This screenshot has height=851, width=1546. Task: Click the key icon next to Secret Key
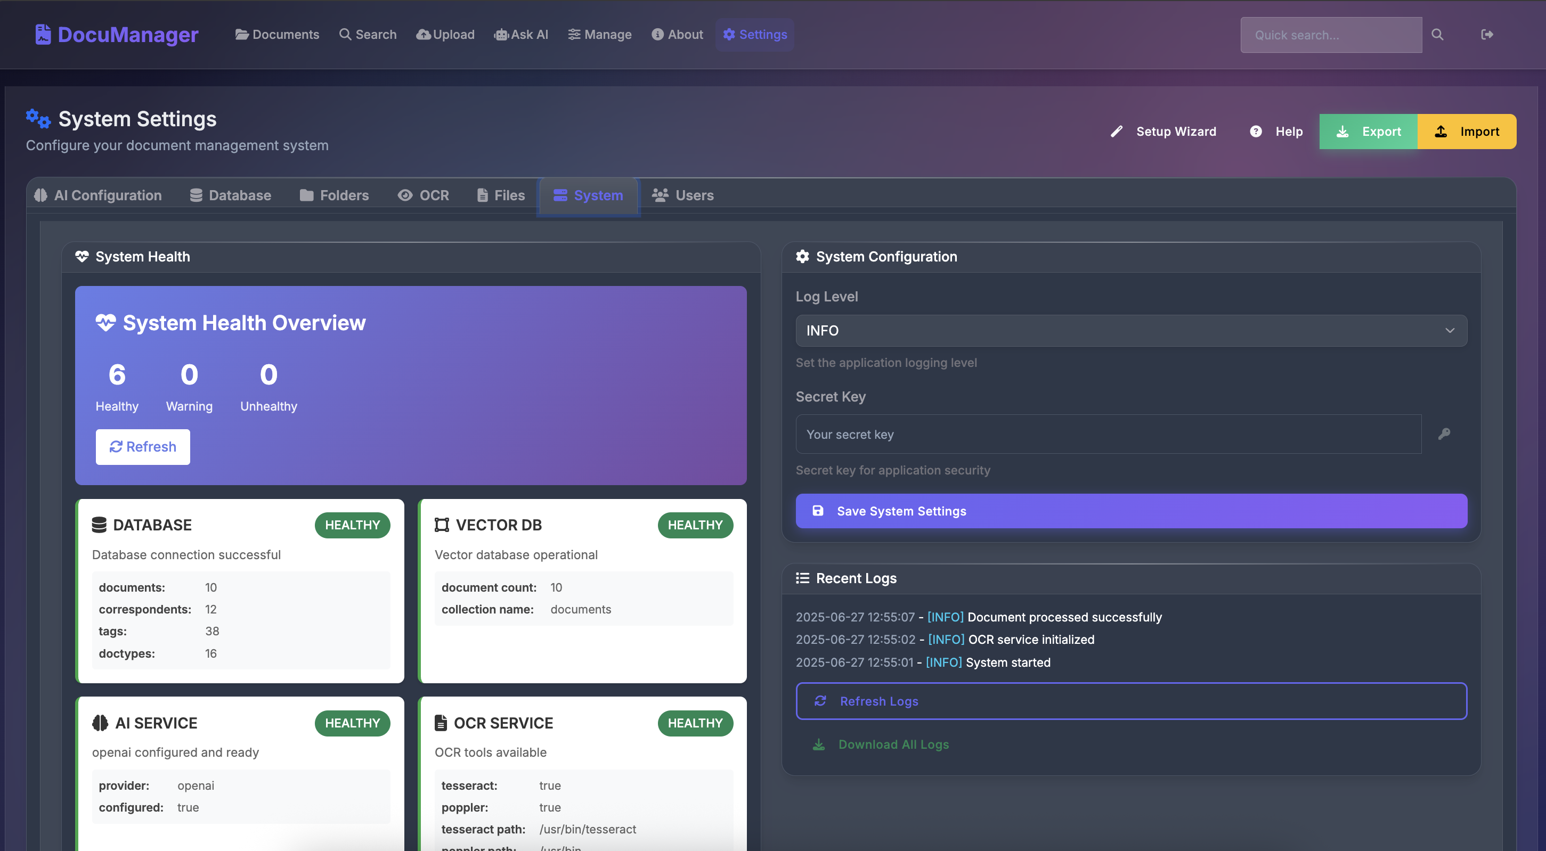point(1445,434)
